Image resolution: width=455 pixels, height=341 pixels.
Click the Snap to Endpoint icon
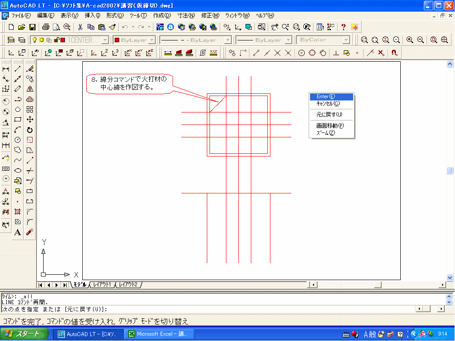click(x=256, y=53)
